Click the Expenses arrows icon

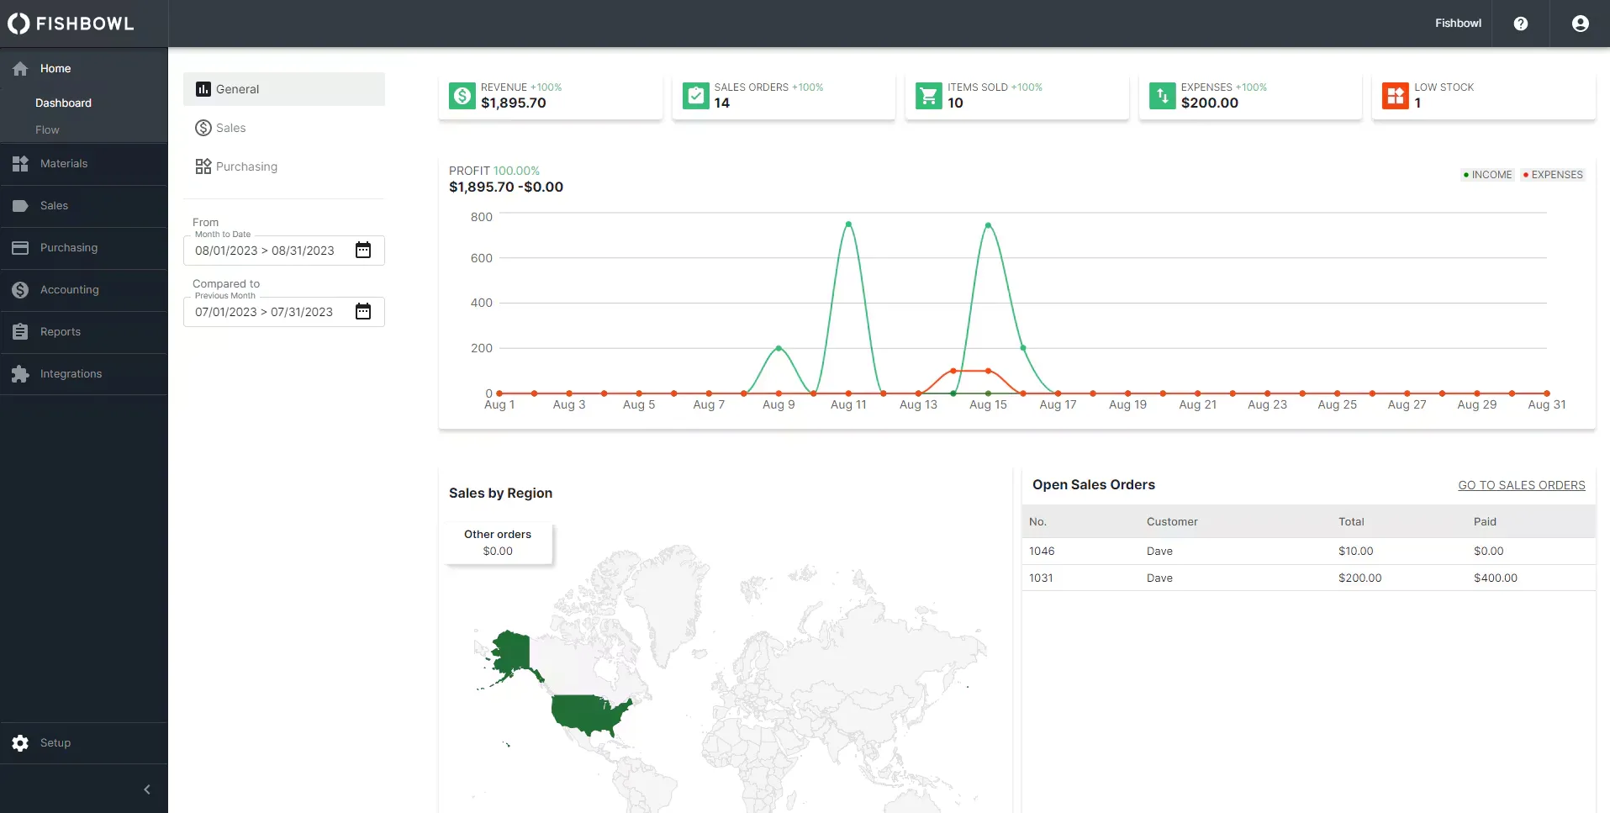[x=1162, y=96]
